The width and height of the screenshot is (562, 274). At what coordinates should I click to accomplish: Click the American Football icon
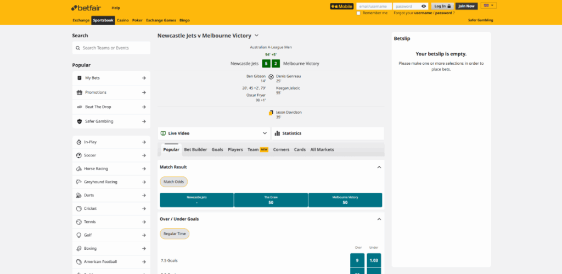[79, 262]
